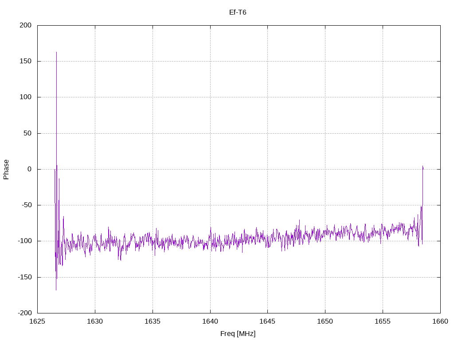Click the y-axis tick label -50
The image size is (454, 340).
click(26, 205)
